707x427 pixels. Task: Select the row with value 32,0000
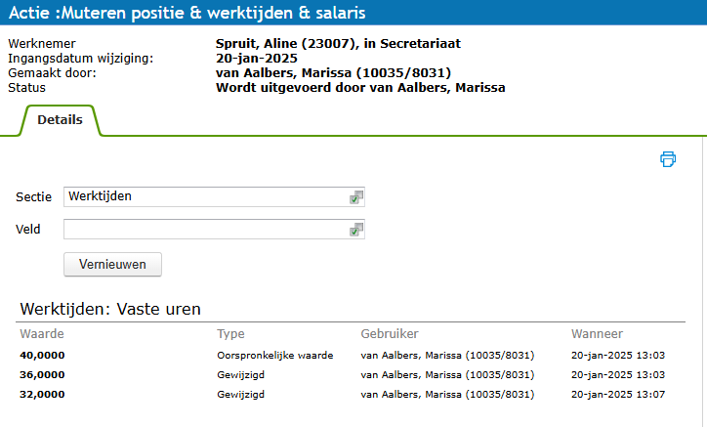(x=42, y=394)
